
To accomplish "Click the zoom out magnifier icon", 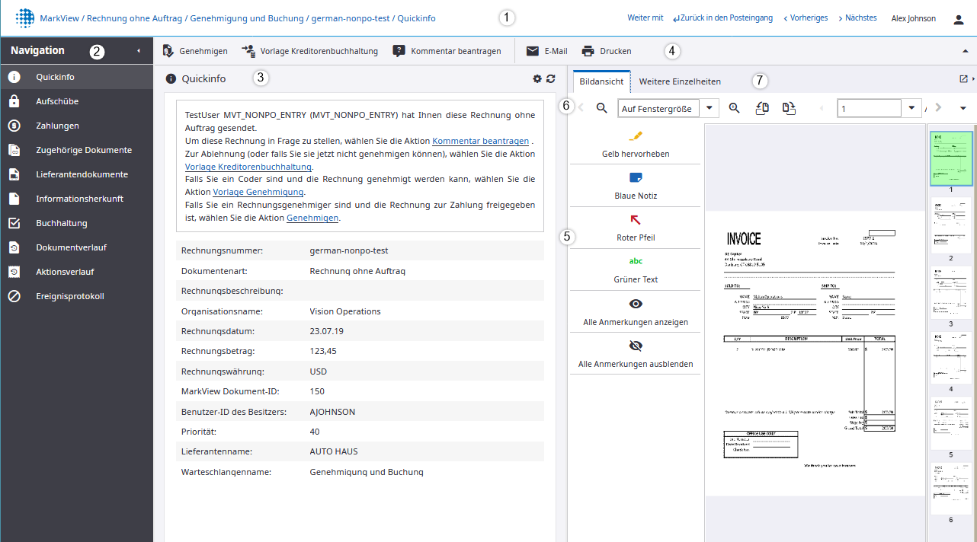I will (602, 108).
